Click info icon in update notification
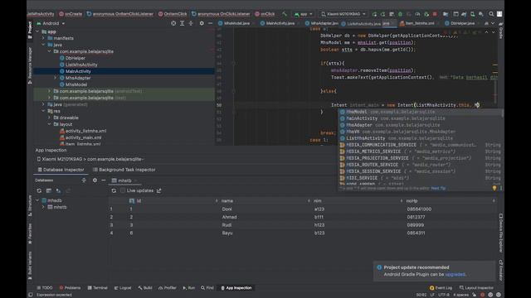 tap(379, 267)
